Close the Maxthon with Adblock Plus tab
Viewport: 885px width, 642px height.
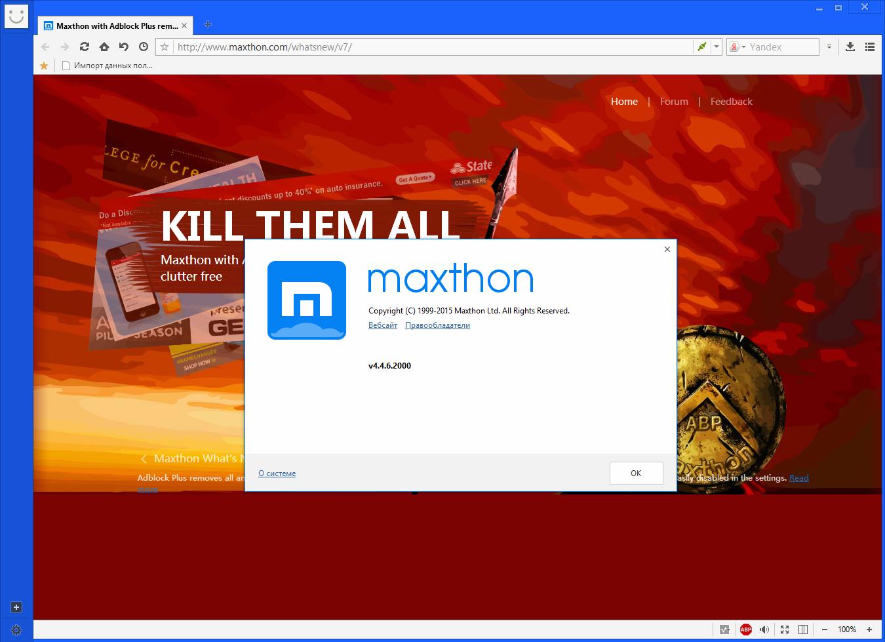pyautogui.click(x=184, y=26)
